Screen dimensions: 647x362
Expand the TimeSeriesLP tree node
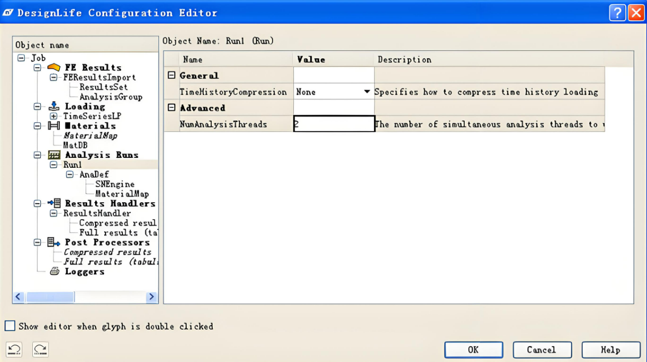[53, 116]
